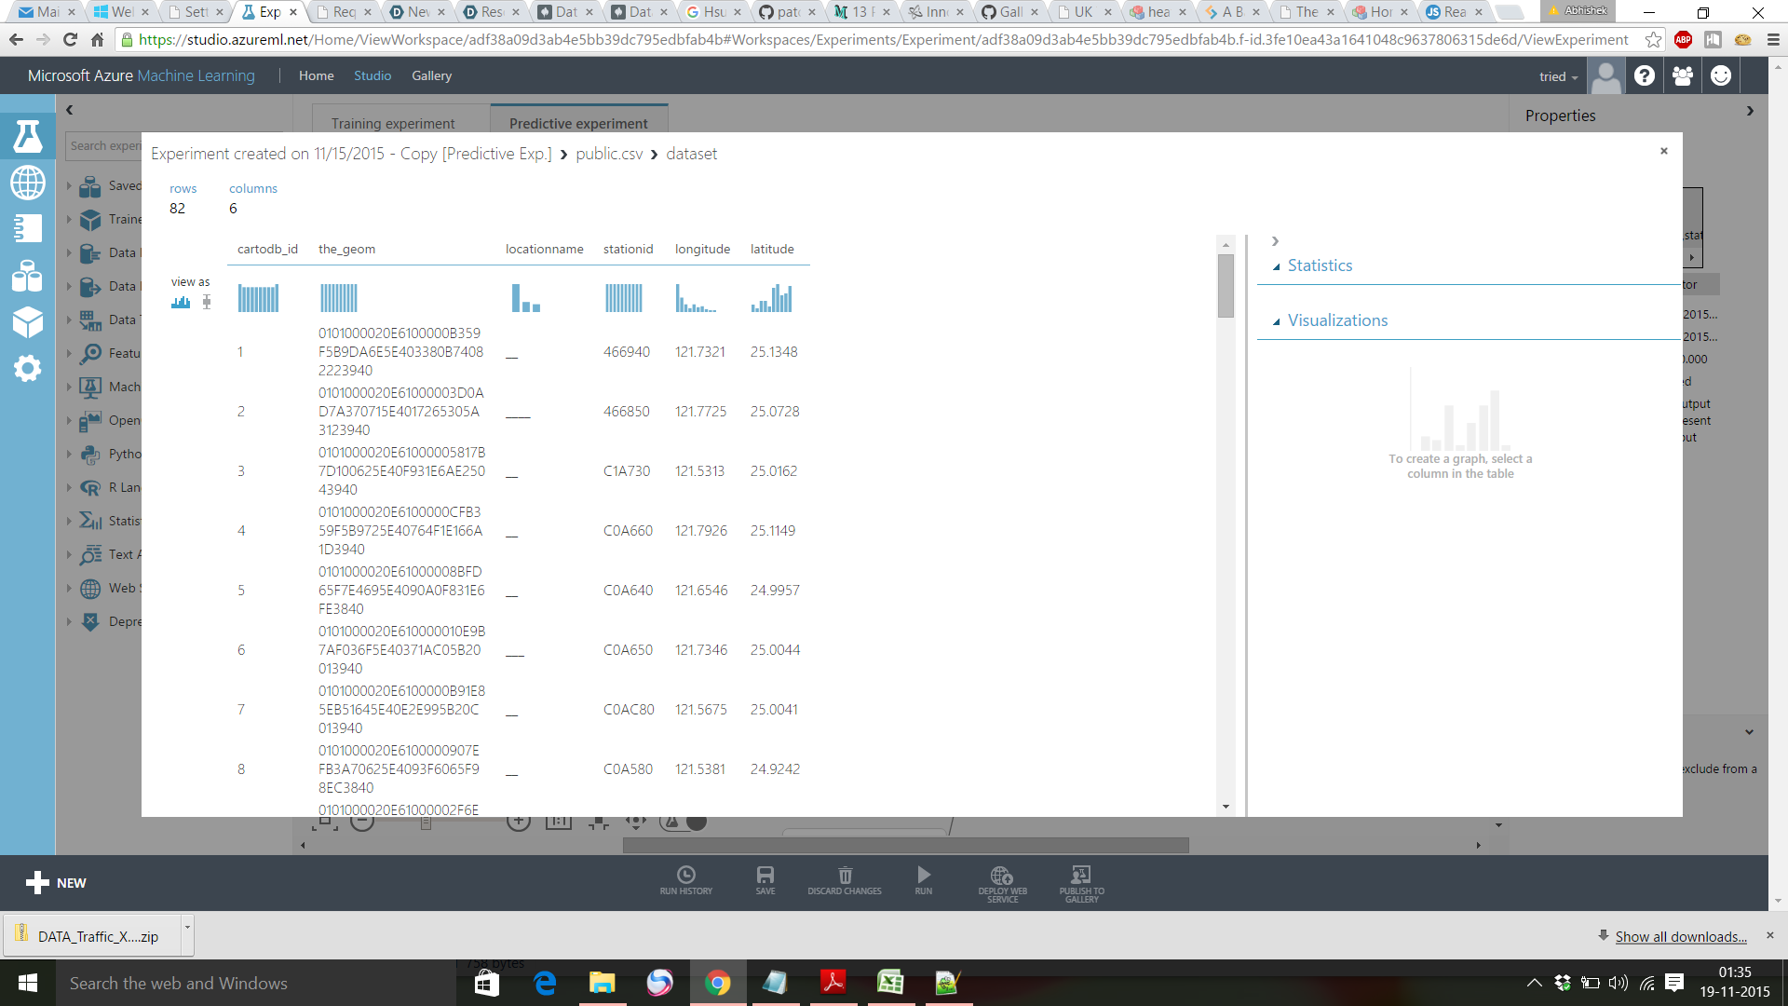Click the public.csv breadcrumb link
This screenshot has height=1006, width=1788.
click(x=609, y=154)
